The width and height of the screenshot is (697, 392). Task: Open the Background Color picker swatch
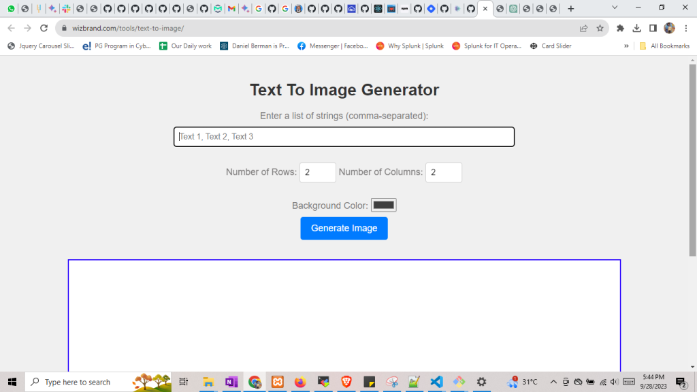[x=383, y=205]
